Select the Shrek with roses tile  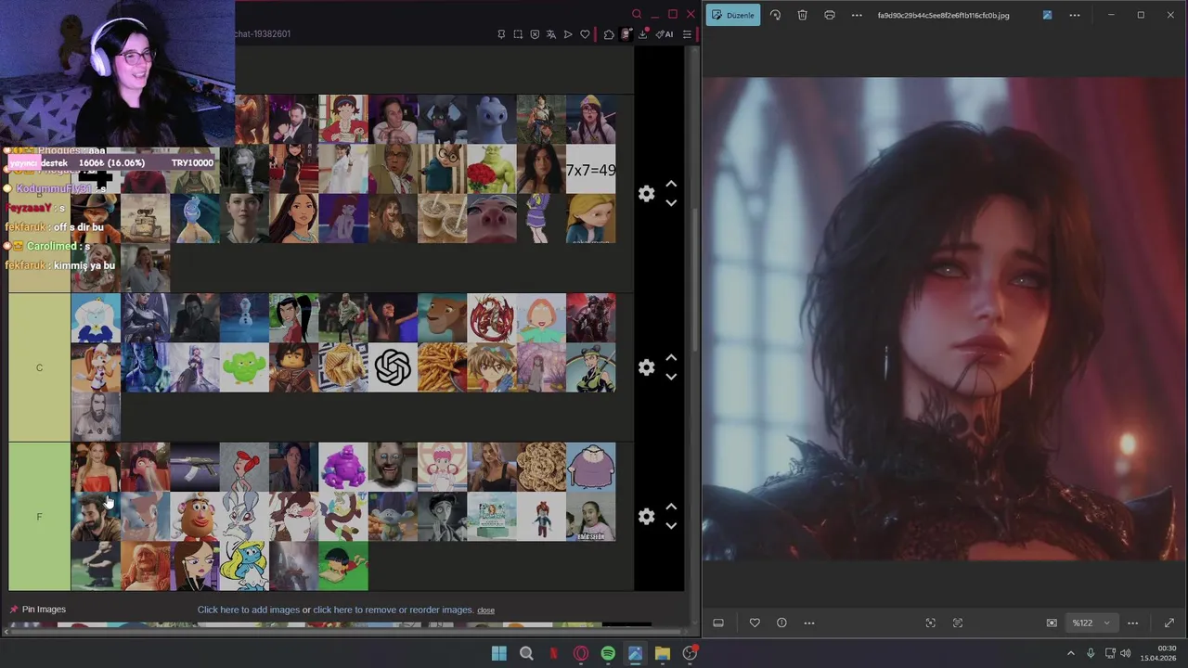click(x=492, y=170)
